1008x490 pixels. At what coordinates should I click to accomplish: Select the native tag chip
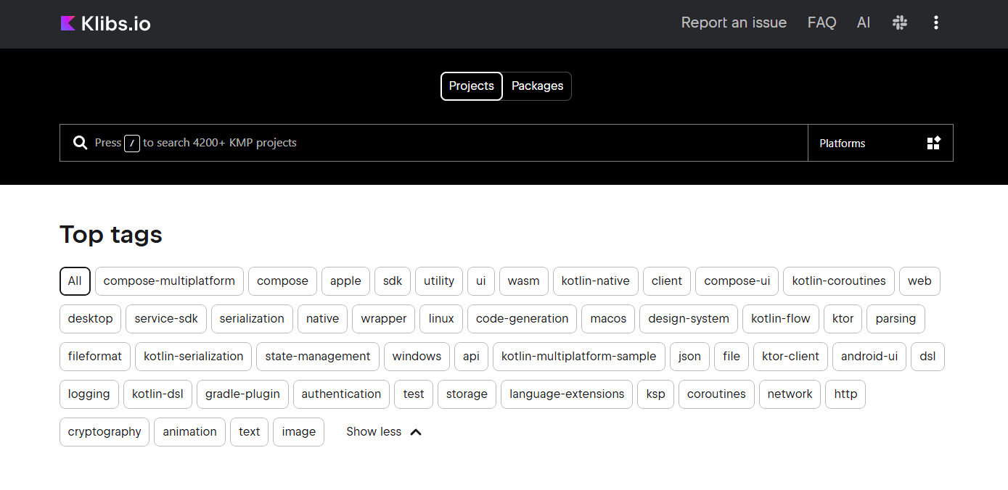[323, 319]
